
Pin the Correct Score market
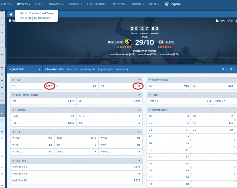[150, 110]
